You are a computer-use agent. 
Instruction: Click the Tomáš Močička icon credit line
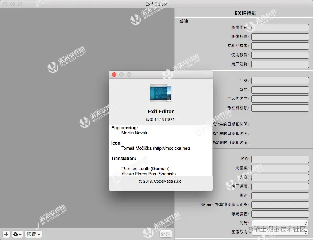click(x=156, y=148)
